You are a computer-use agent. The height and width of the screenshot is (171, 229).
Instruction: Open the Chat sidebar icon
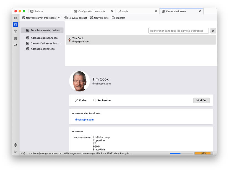15,45
